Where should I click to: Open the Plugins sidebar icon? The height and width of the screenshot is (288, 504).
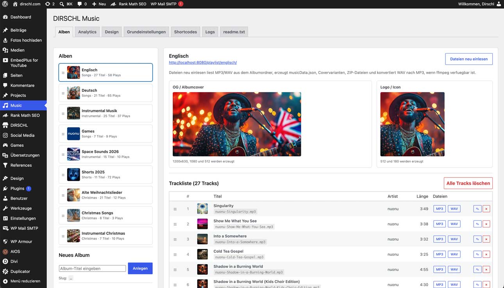coord(5,188)
